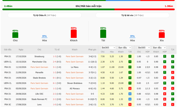177x107 pixels.
Task: Click the T/B badge in the Slovan Bratislava row
Action: (x=130, y=83)
